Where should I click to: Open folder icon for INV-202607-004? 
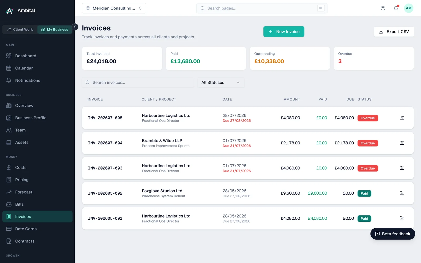pyautogui.click(x=402, y=143)
